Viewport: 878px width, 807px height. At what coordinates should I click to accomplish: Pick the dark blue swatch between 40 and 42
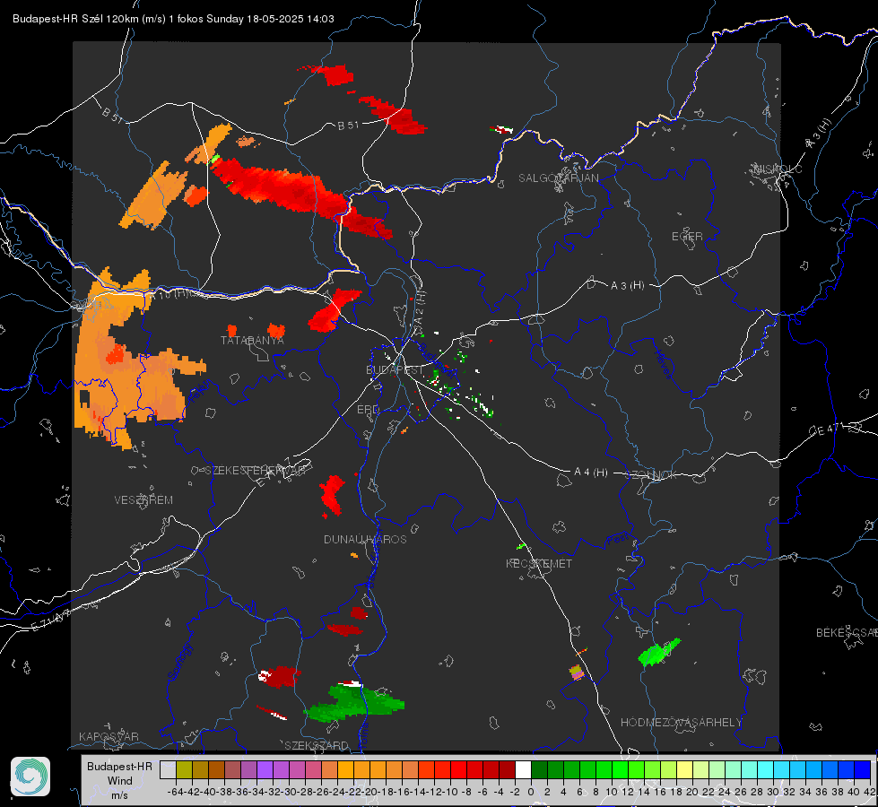coord(862,769)
